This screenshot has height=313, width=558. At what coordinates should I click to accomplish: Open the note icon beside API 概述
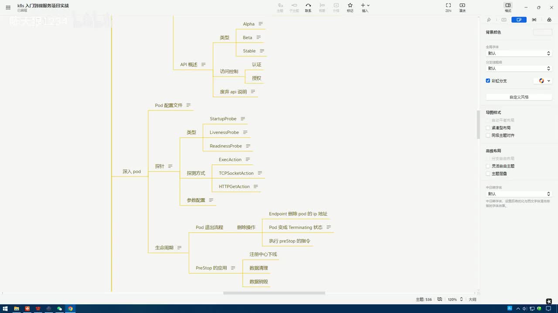[x=203, y=64]
